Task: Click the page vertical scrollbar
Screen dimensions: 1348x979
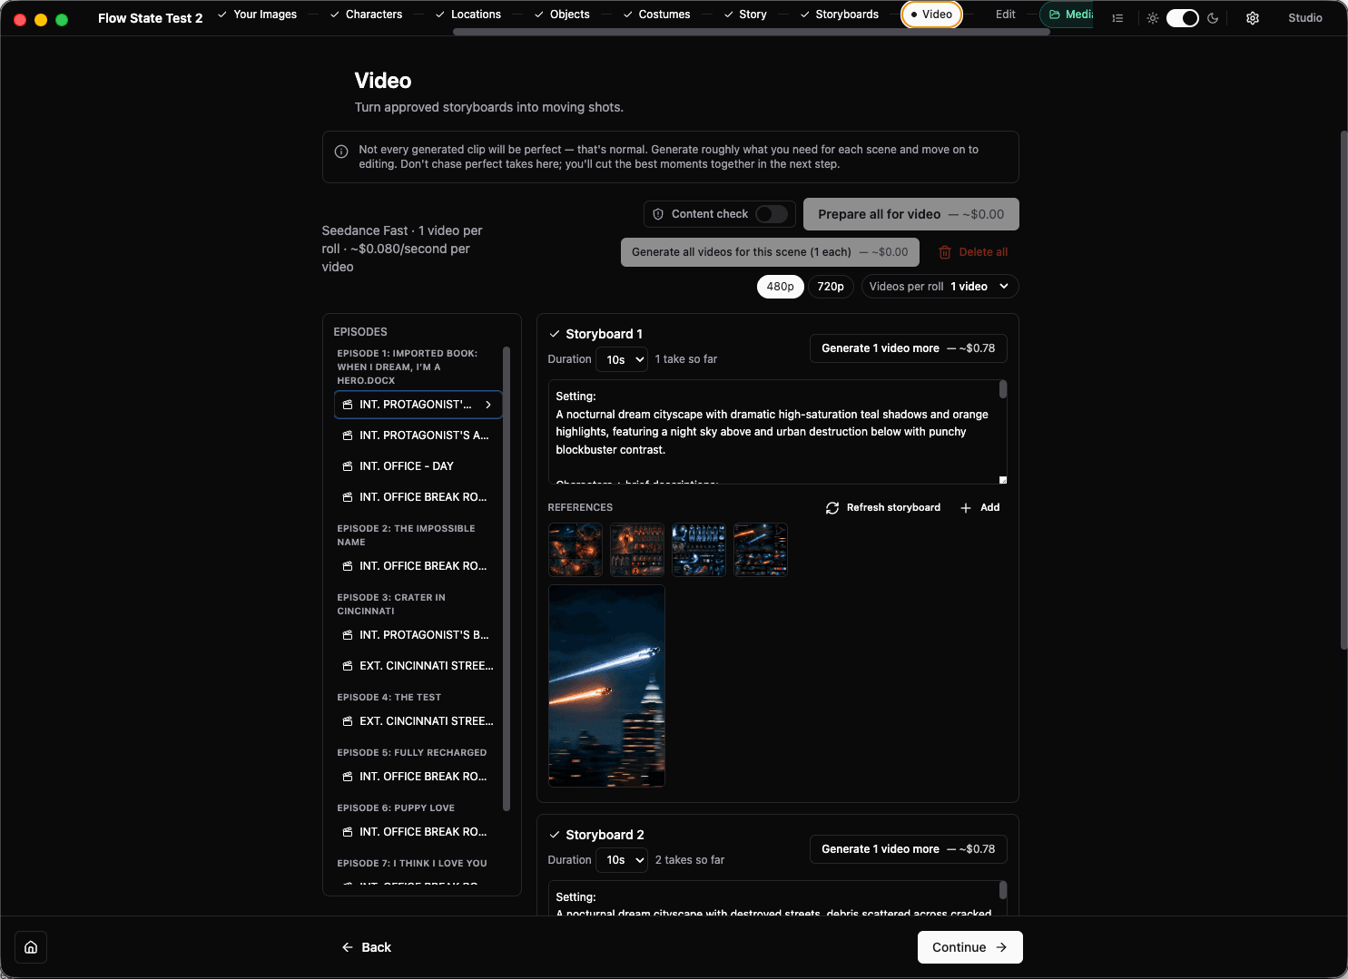Action: [1344, 390]
